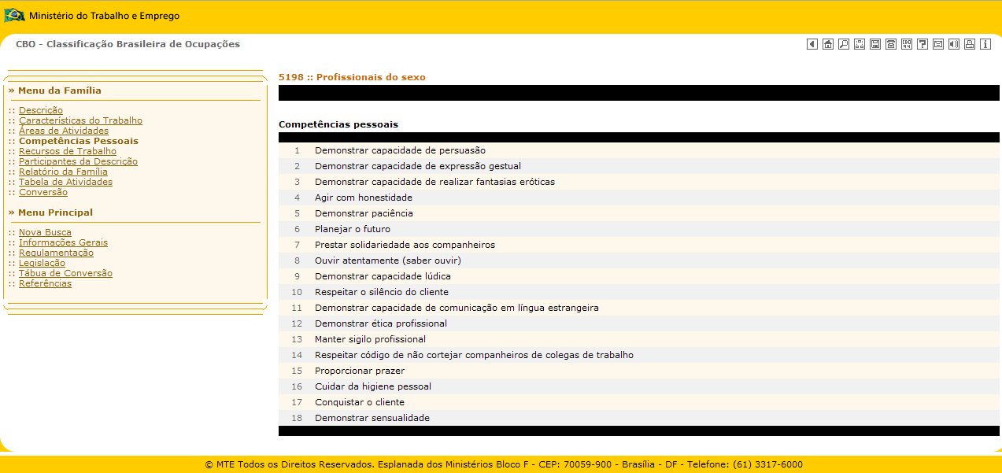1002x473 pixels.
Task: Select row 'Demonstrar capacidade de expressão gestual'
Action: click(x=640, y=166)
